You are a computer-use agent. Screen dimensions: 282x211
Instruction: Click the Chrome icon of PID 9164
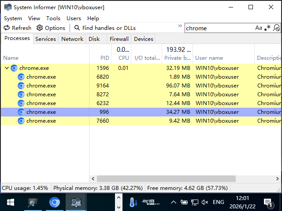coord(21,86)
